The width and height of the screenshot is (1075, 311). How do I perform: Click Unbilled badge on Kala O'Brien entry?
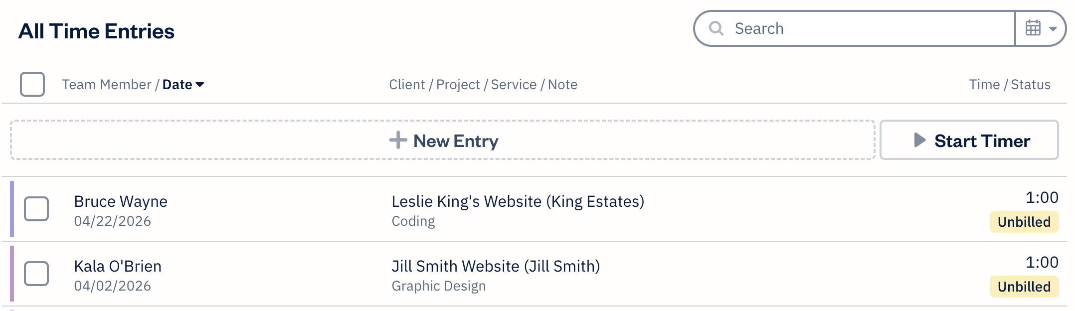click(1024, 287)
